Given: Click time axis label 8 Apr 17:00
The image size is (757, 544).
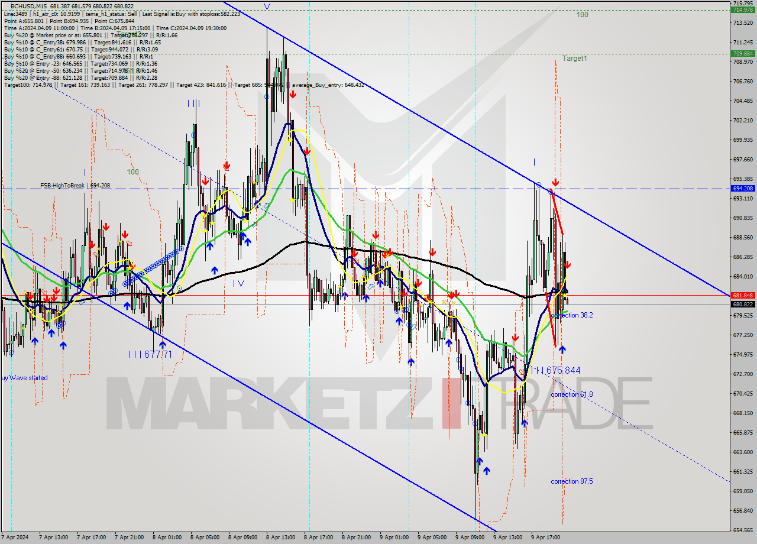Looking at the screenshot, I should click(319, 537).
